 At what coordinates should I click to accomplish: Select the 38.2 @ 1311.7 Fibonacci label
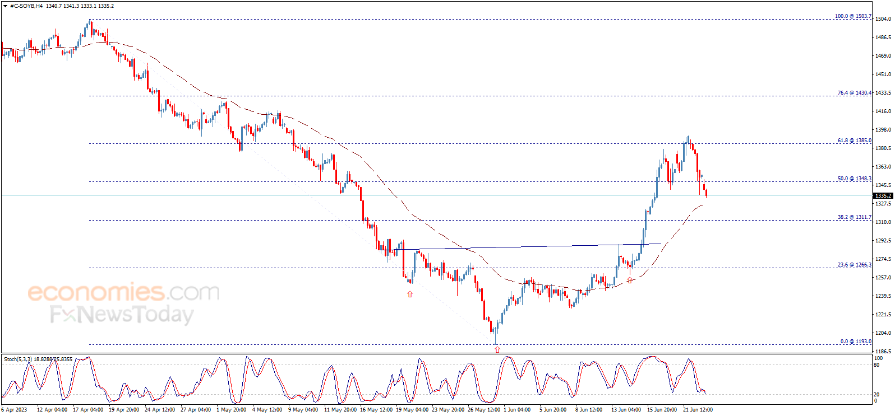click(x=855, y=217)
